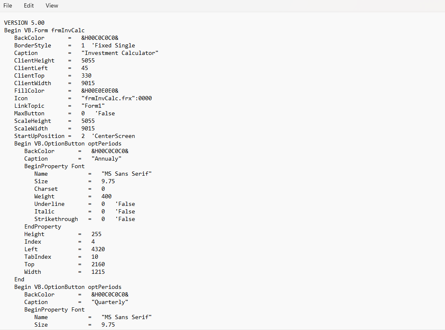This screenshot has height=330, width=445.
Task: Click the TabIndex value 10
Action: pyautogui.click(x=94, y=257)
